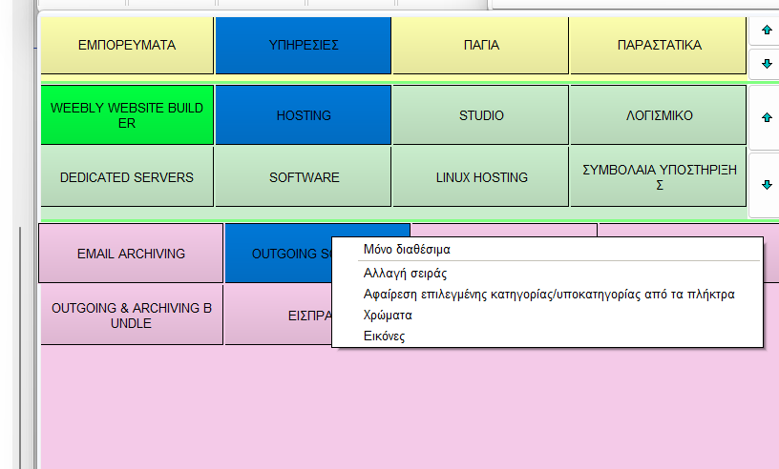Open the 'Χρώματα' menu option

tap(388, 316)
